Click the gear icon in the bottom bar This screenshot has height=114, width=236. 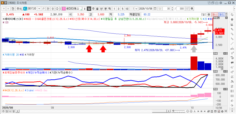[x=222, y=111]
